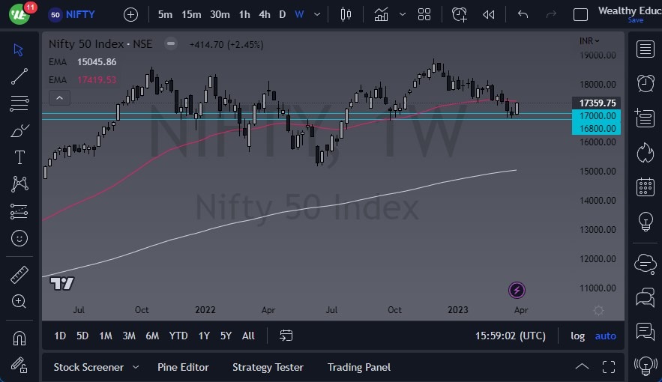Open the calendar panel in right sidebar
This screenshot has width=662, height=382.
[644, 187]
